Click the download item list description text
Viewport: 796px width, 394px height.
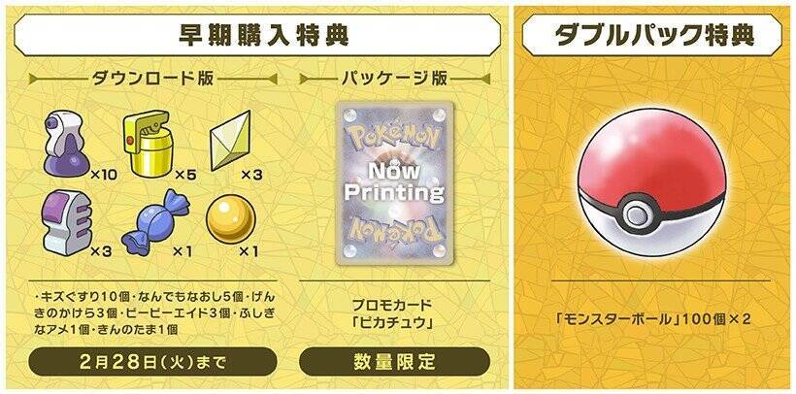pos(153,313)
